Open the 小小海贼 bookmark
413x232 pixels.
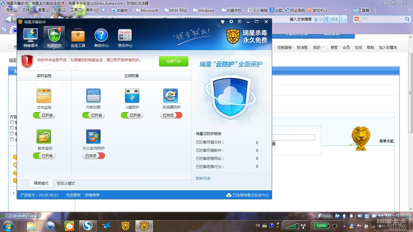click(x=258, y=10)
